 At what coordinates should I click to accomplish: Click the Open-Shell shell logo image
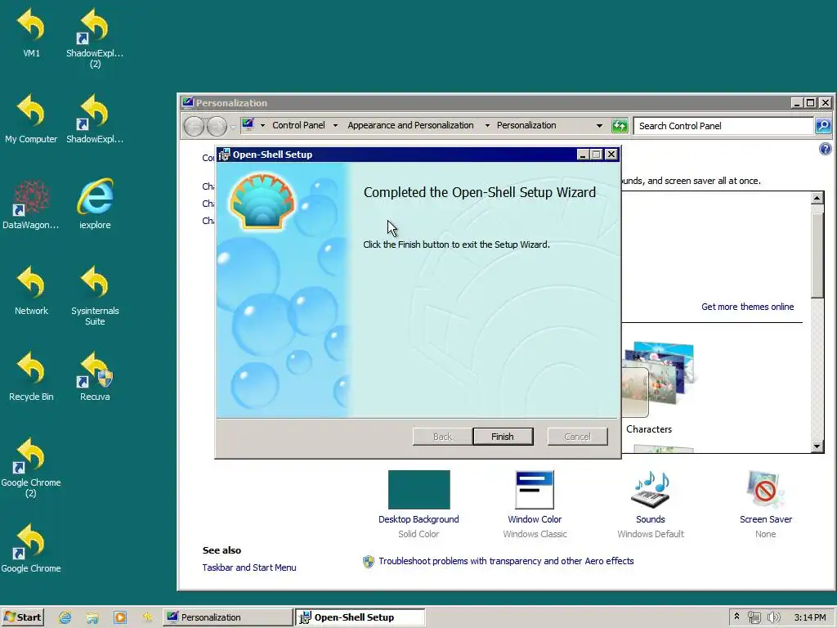coord(262,201)
